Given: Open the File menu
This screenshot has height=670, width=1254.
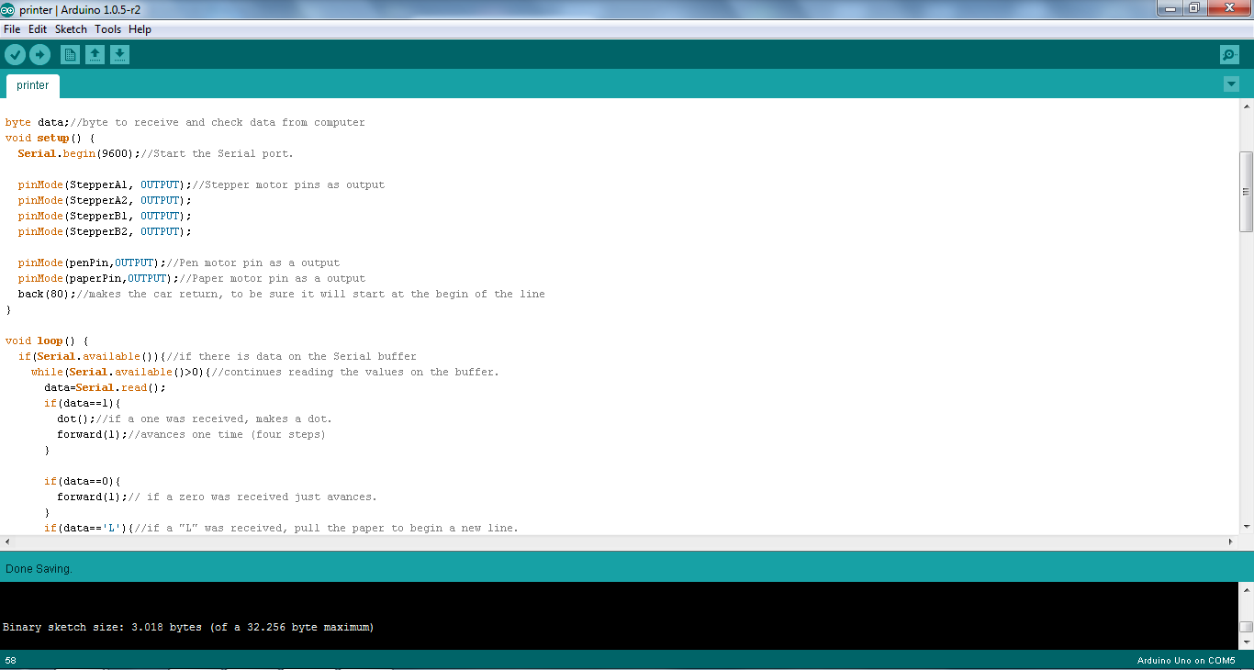Looking at the screenshot, I should 12,28.
